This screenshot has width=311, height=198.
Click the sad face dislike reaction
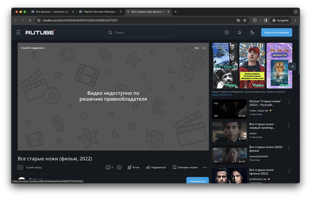(x=119, y=167)
